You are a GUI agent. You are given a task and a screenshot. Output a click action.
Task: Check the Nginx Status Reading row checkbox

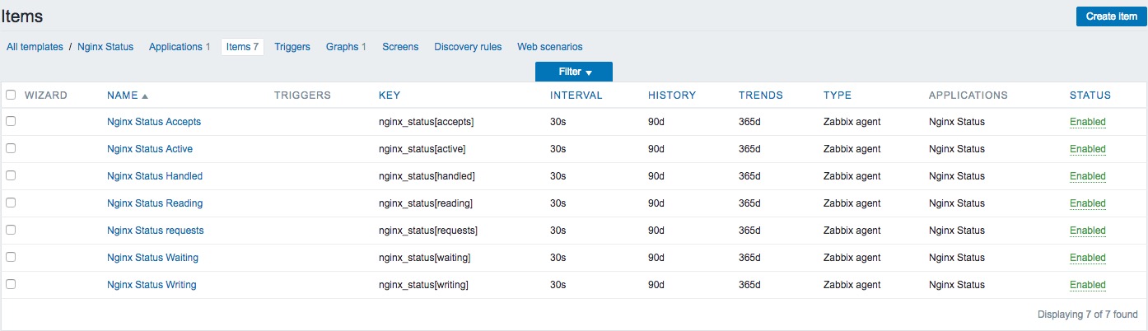(x=12, y=203)
